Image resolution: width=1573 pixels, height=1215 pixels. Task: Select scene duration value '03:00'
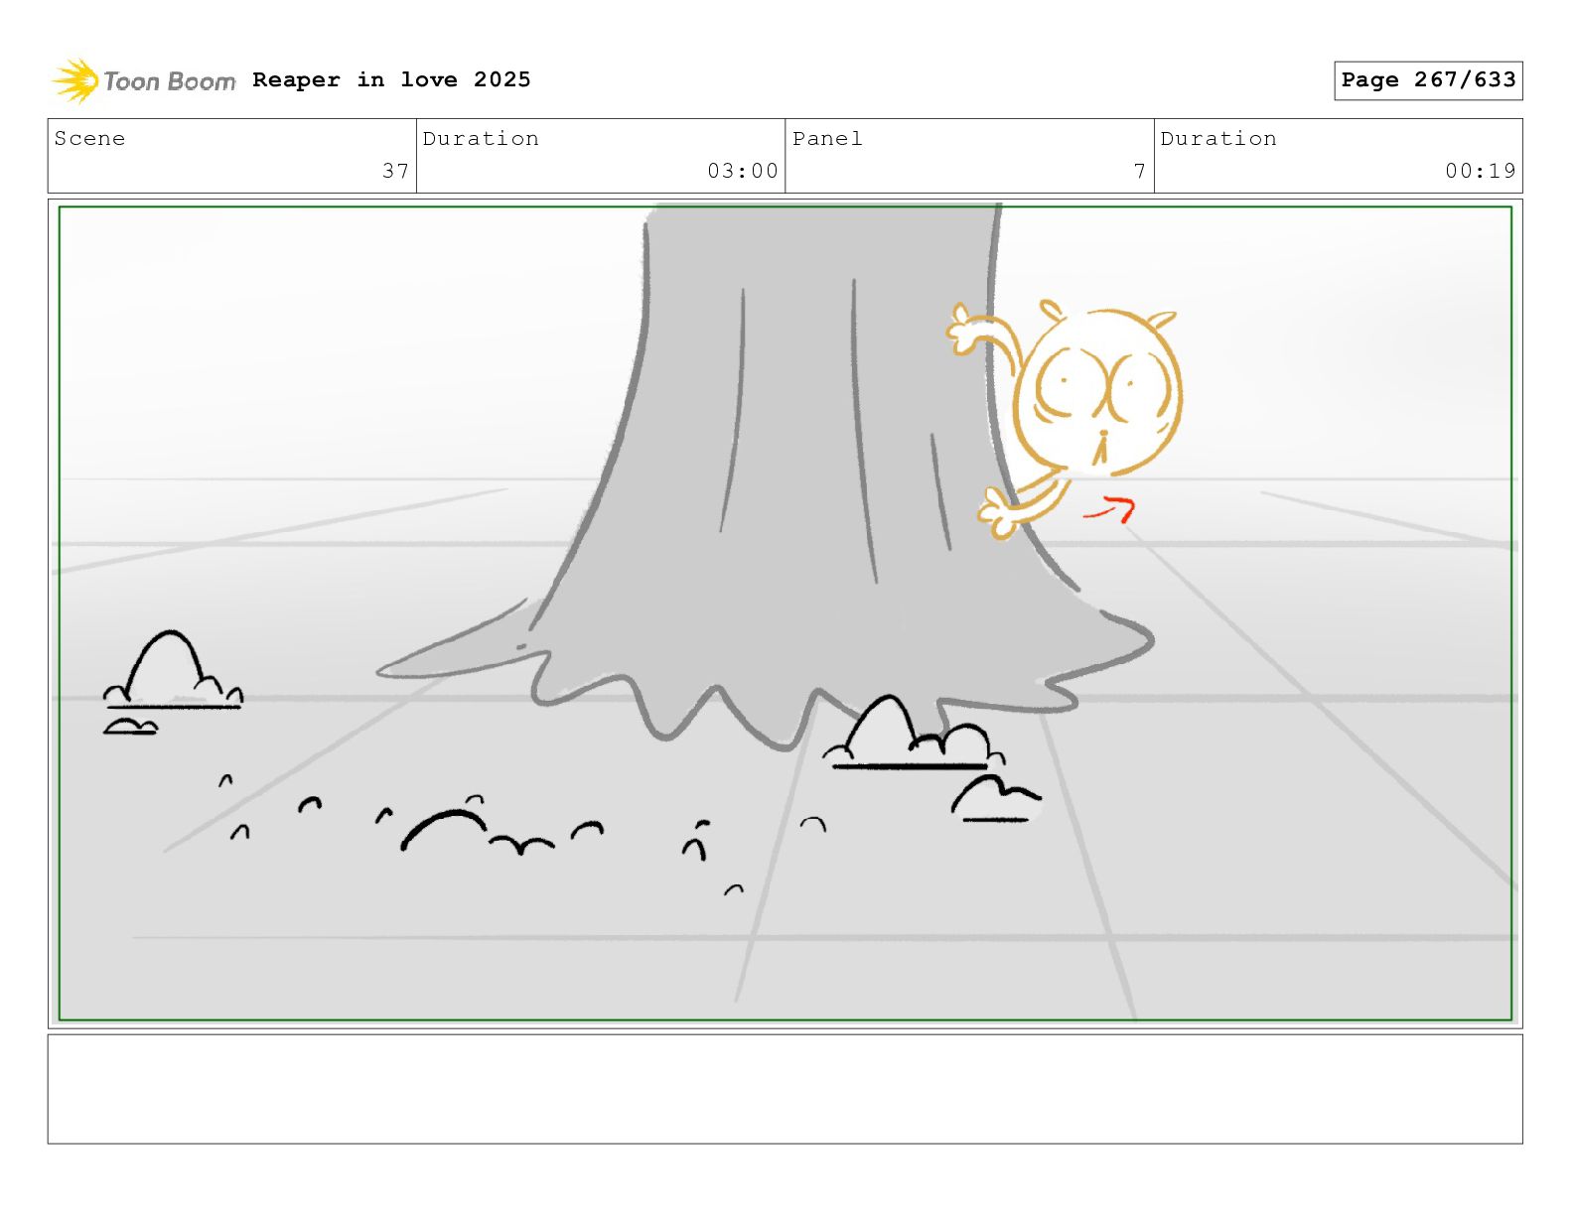[x=743, y=171]
